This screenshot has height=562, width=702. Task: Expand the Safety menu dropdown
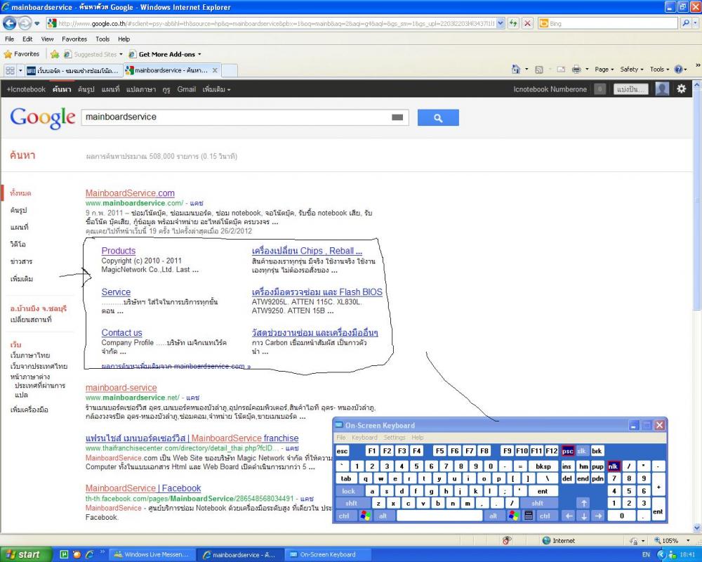632,70
